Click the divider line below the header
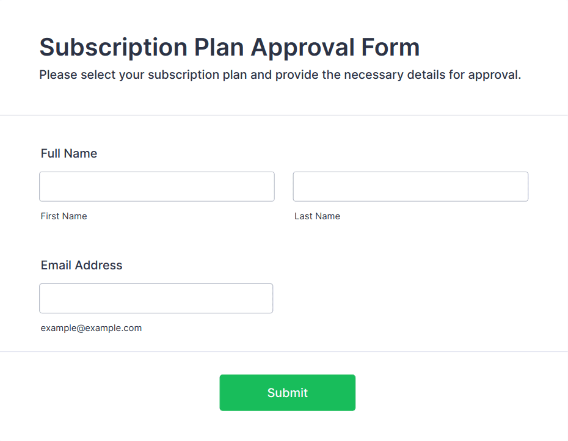Screen dimensions: 568x441 pos(284,115)
